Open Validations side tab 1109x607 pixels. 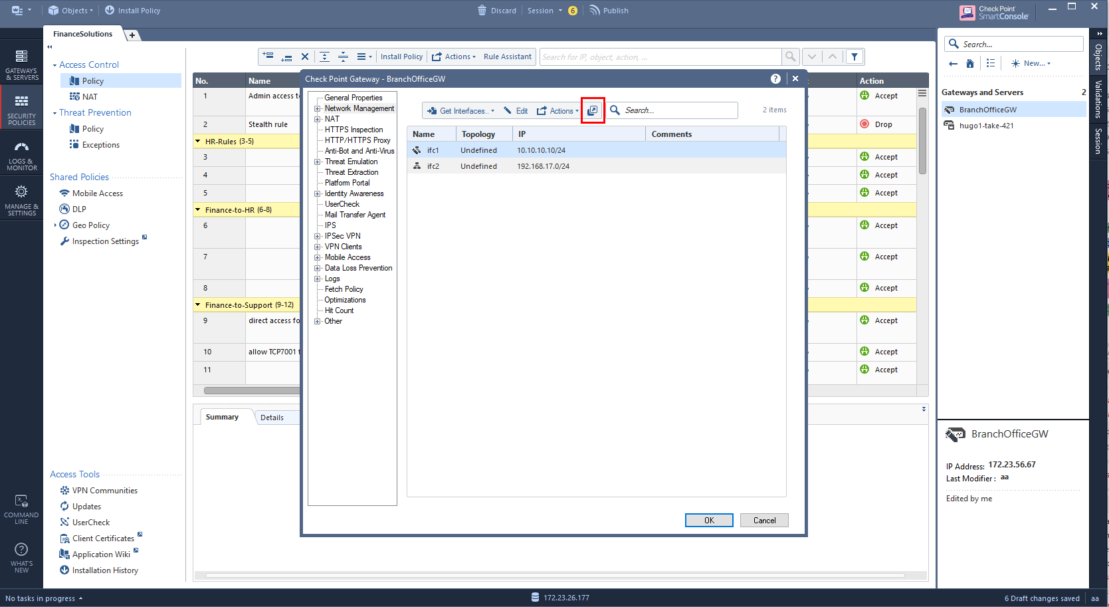(1098, 98)
